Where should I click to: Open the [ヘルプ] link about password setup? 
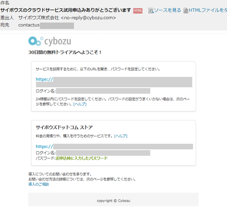(x=80, y=104)
